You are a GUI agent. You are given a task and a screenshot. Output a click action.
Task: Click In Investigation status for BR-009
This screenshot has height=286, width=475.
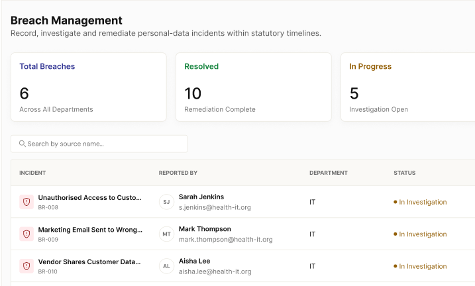click(420, 234)
